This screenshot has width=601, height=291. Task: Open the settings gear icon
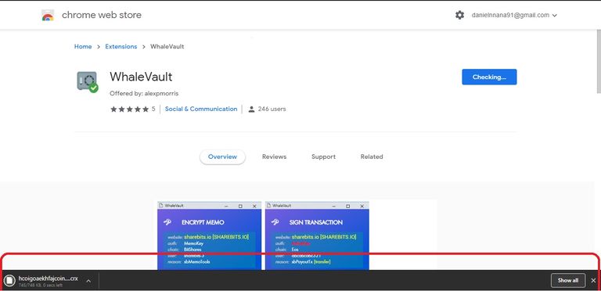(459, 15)
